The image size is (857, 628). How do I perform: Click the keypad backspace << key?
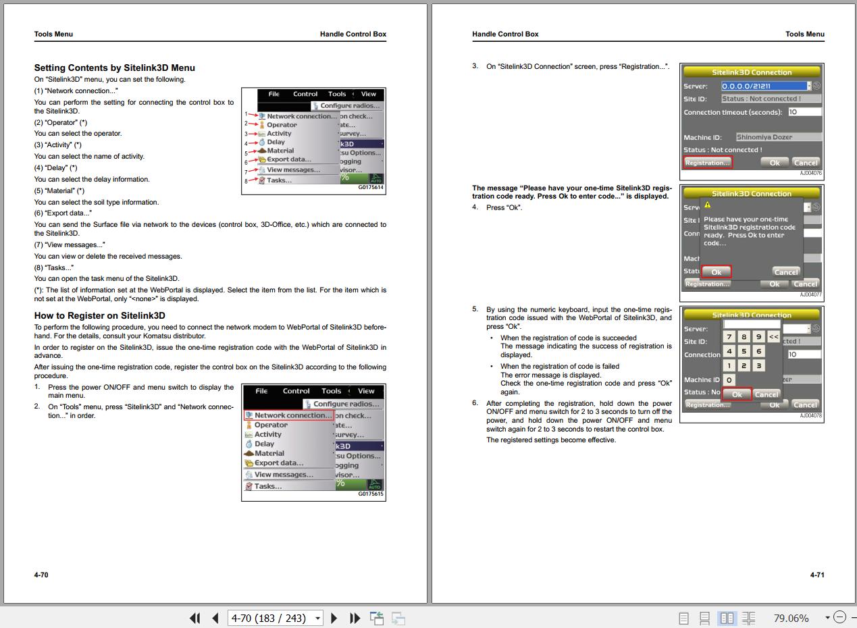pos(774,336)
